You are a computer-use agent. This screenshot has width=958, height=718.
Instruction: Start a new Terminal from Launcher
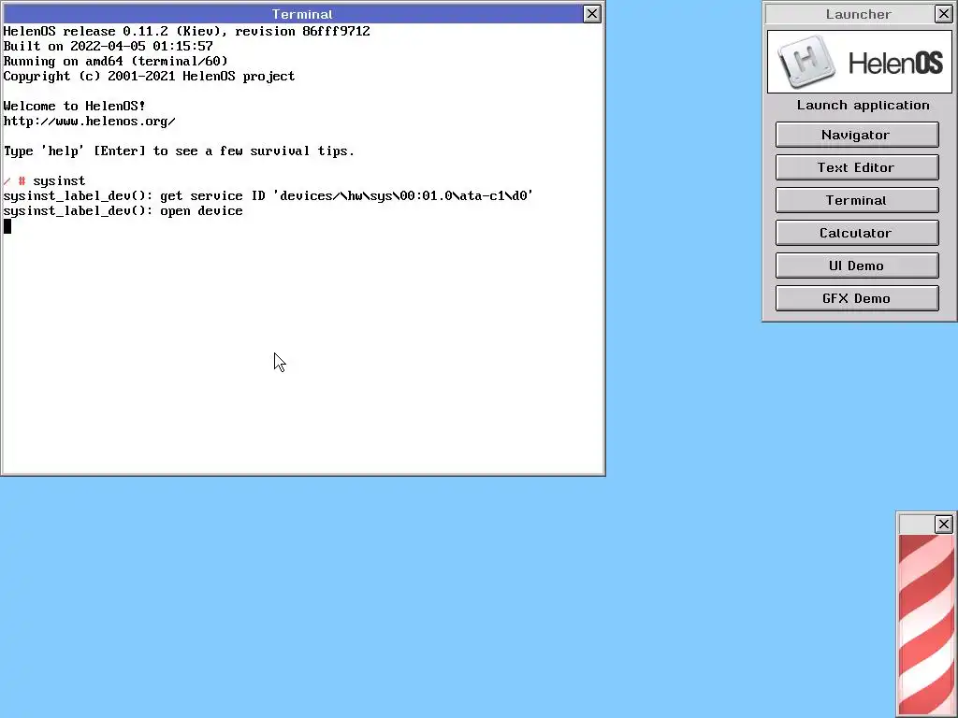pos(857,200)
